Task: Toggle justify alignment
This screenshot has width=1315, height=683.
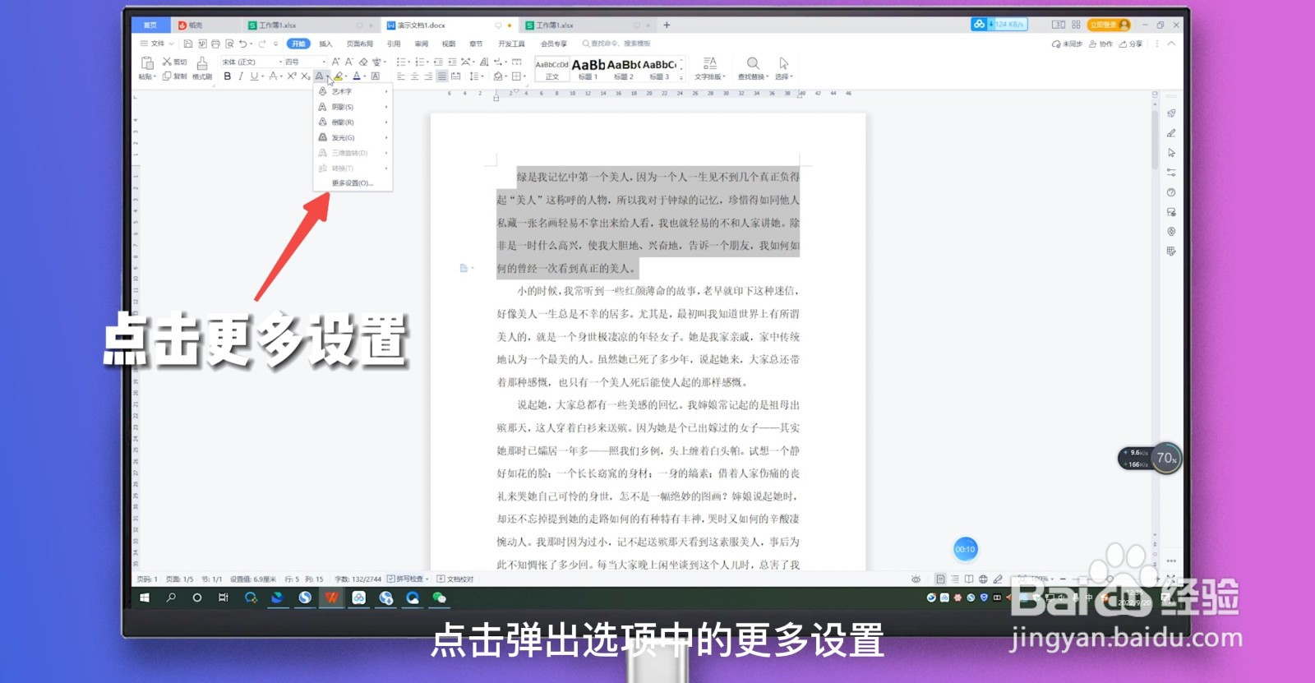Action: pyautogui.click(x=442, y=76)
